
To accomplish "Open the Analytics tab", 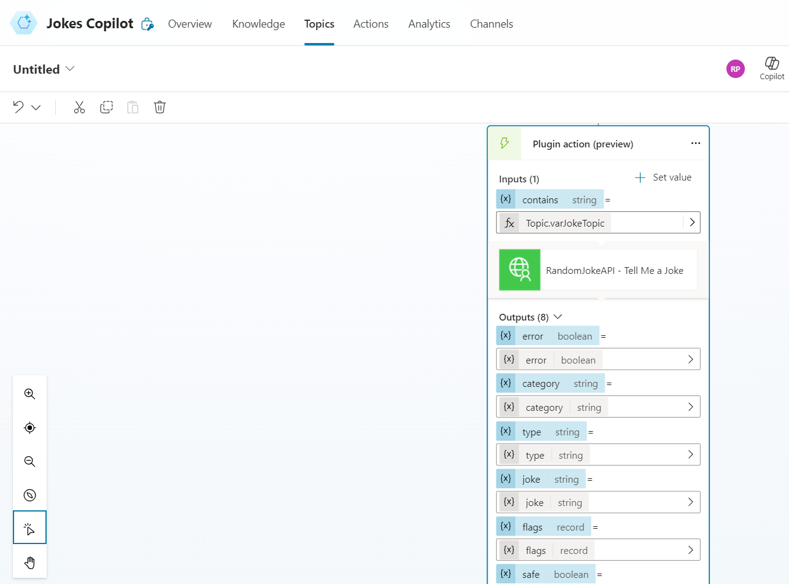I will (429, 24).
